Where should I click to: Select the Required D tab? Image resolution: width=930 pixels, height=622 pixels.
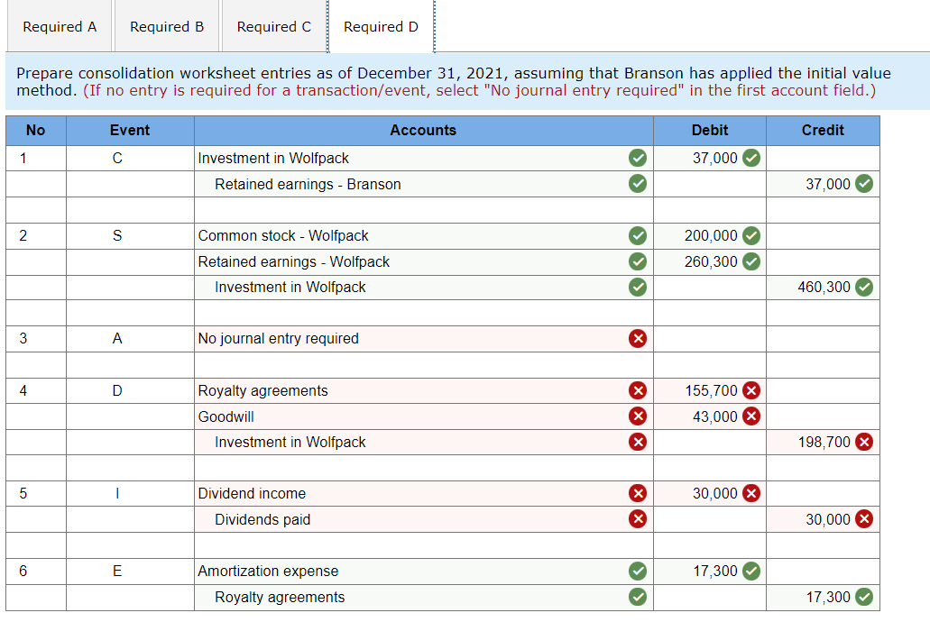point(381,27)
